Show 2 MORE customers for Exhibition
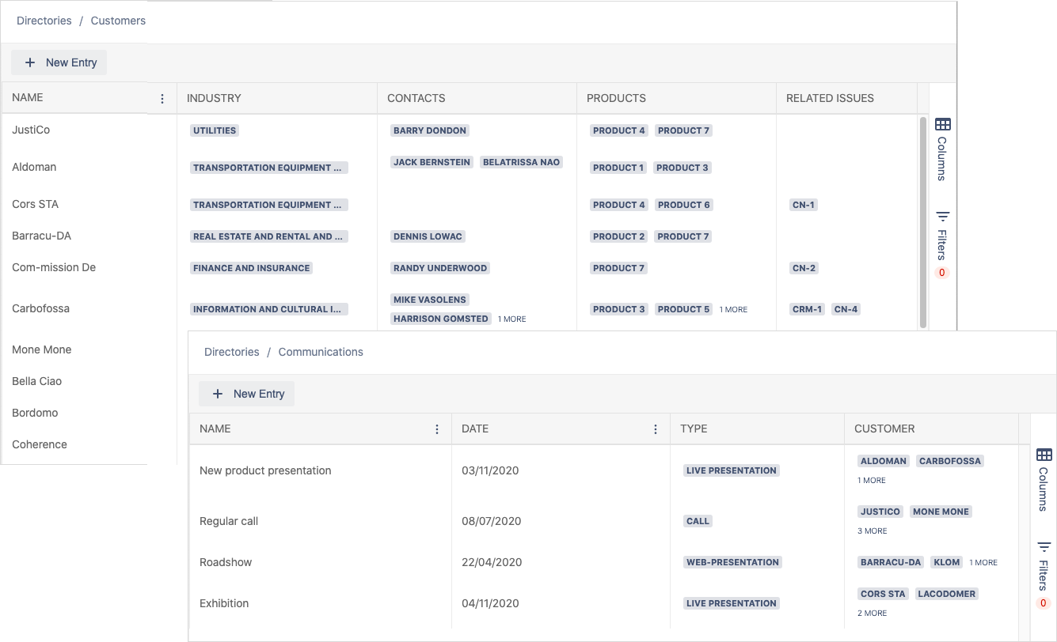This screenshot has width=1057, height=642. click(x=872, y=614)
